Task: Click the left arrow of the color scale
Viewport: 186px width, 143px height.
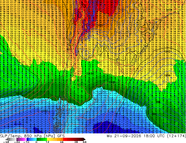Action: point(6,139)
